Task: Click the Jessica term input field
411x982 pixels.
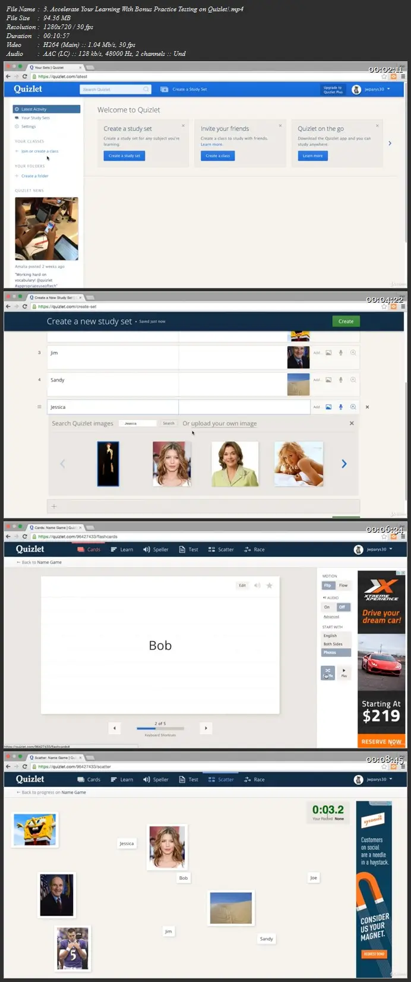Action: (113, 407)
